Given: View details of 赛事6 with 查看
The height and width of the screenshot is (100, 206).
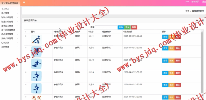Looking at the screenshot, I should pyautogui.click(x=165, y=97).
